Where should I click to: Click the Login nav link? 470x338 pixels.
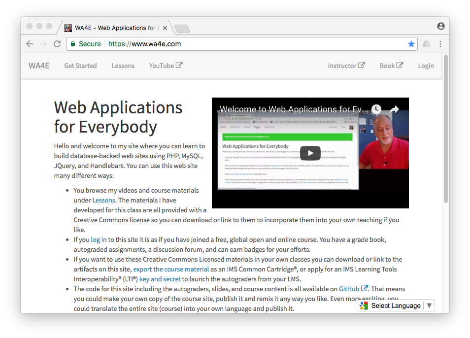click(x=426, y=66)
